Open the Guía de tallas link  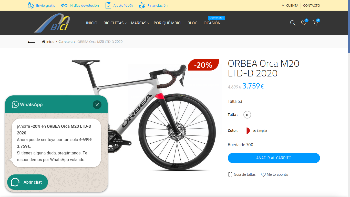[x=242, y=174]
